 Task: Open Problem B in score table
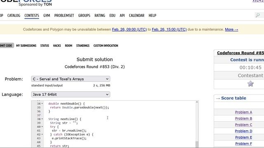click(243, 118)
